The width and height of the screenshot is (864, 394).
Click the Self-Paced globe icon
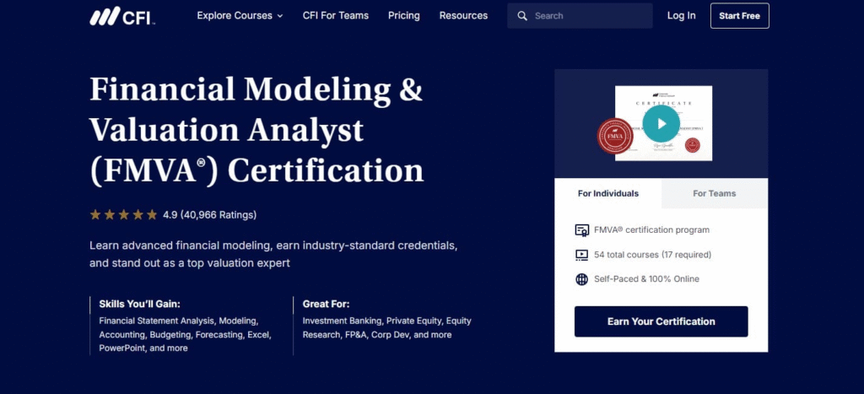582,278
